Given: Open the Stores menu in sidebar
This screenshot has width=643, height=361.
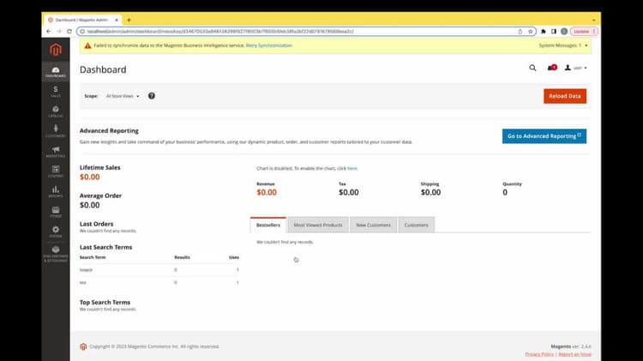Looking at the screenshot, I should [x=56, y=212].
